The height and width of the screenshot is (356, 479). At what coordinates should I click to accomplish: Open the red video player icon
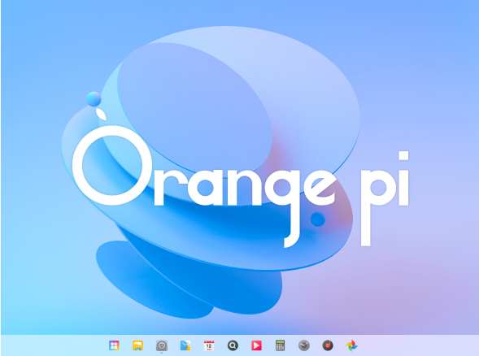(x=256, y=345)
